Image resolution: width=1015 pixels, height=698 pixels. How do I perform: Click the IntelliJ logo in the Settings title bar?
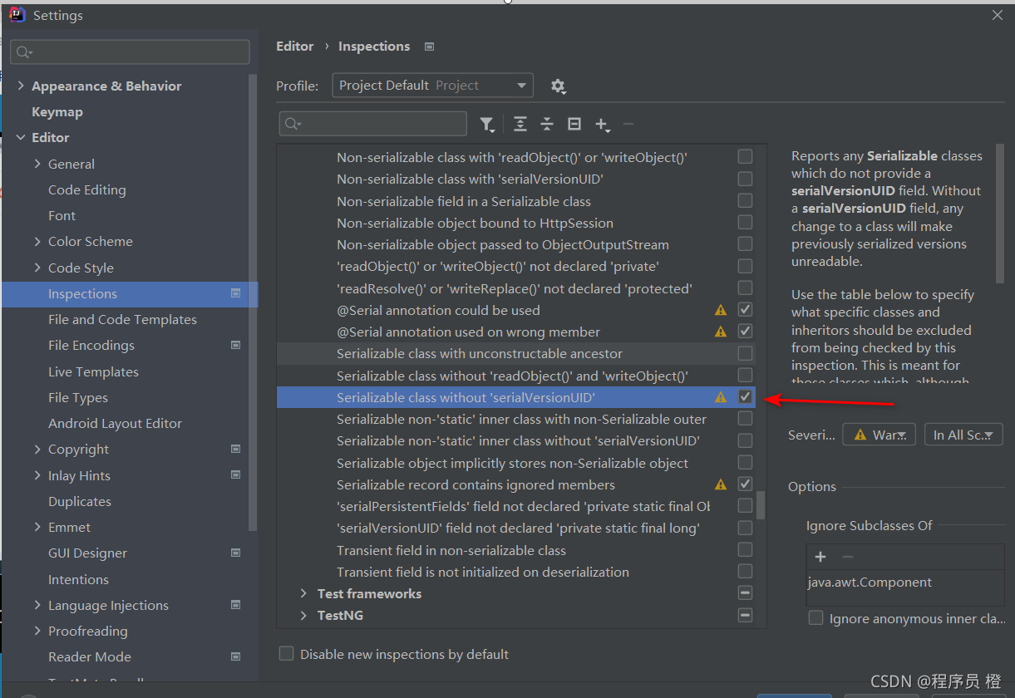(17, 14)
